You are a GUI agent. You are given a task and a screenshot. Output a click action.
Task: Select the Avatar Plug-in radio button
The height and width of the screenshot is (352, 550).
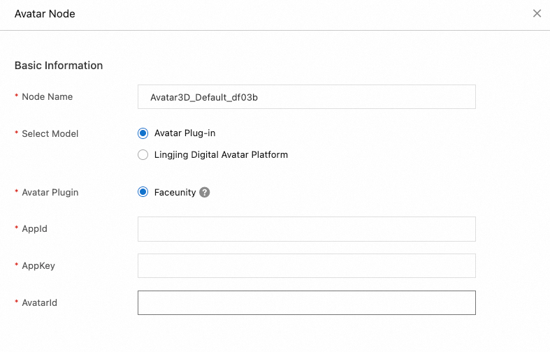pyautogui.click(x=143, y=133)
